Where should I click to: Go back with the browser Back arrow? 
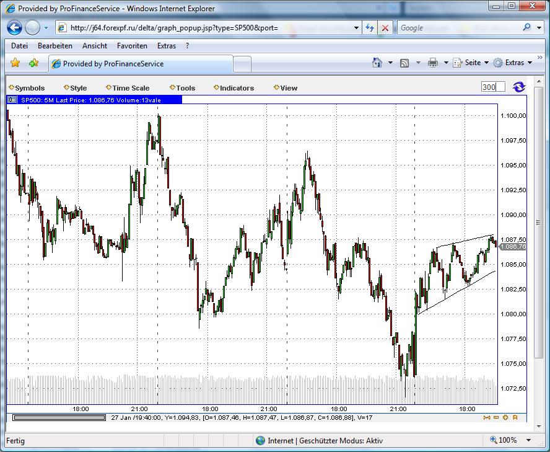point(14,28)
